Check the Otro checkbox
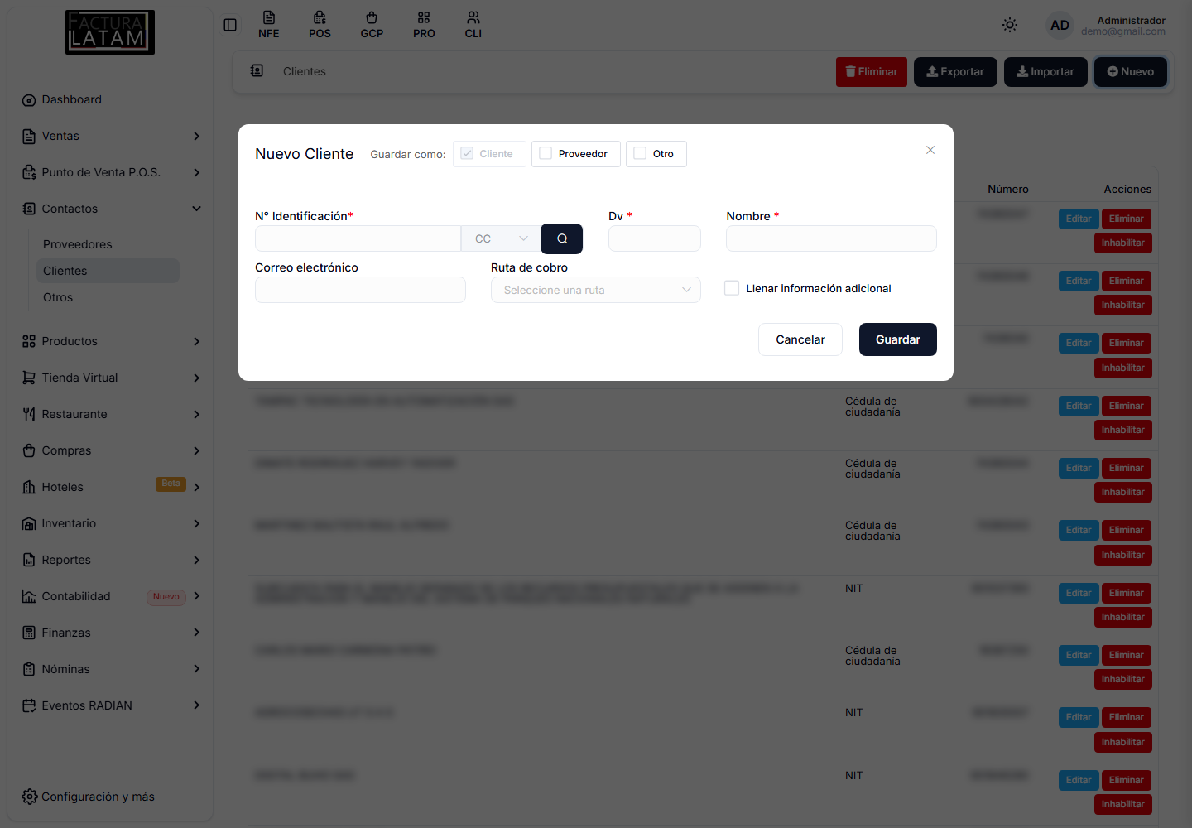The image size is (1192, 828). pos(640,153)
